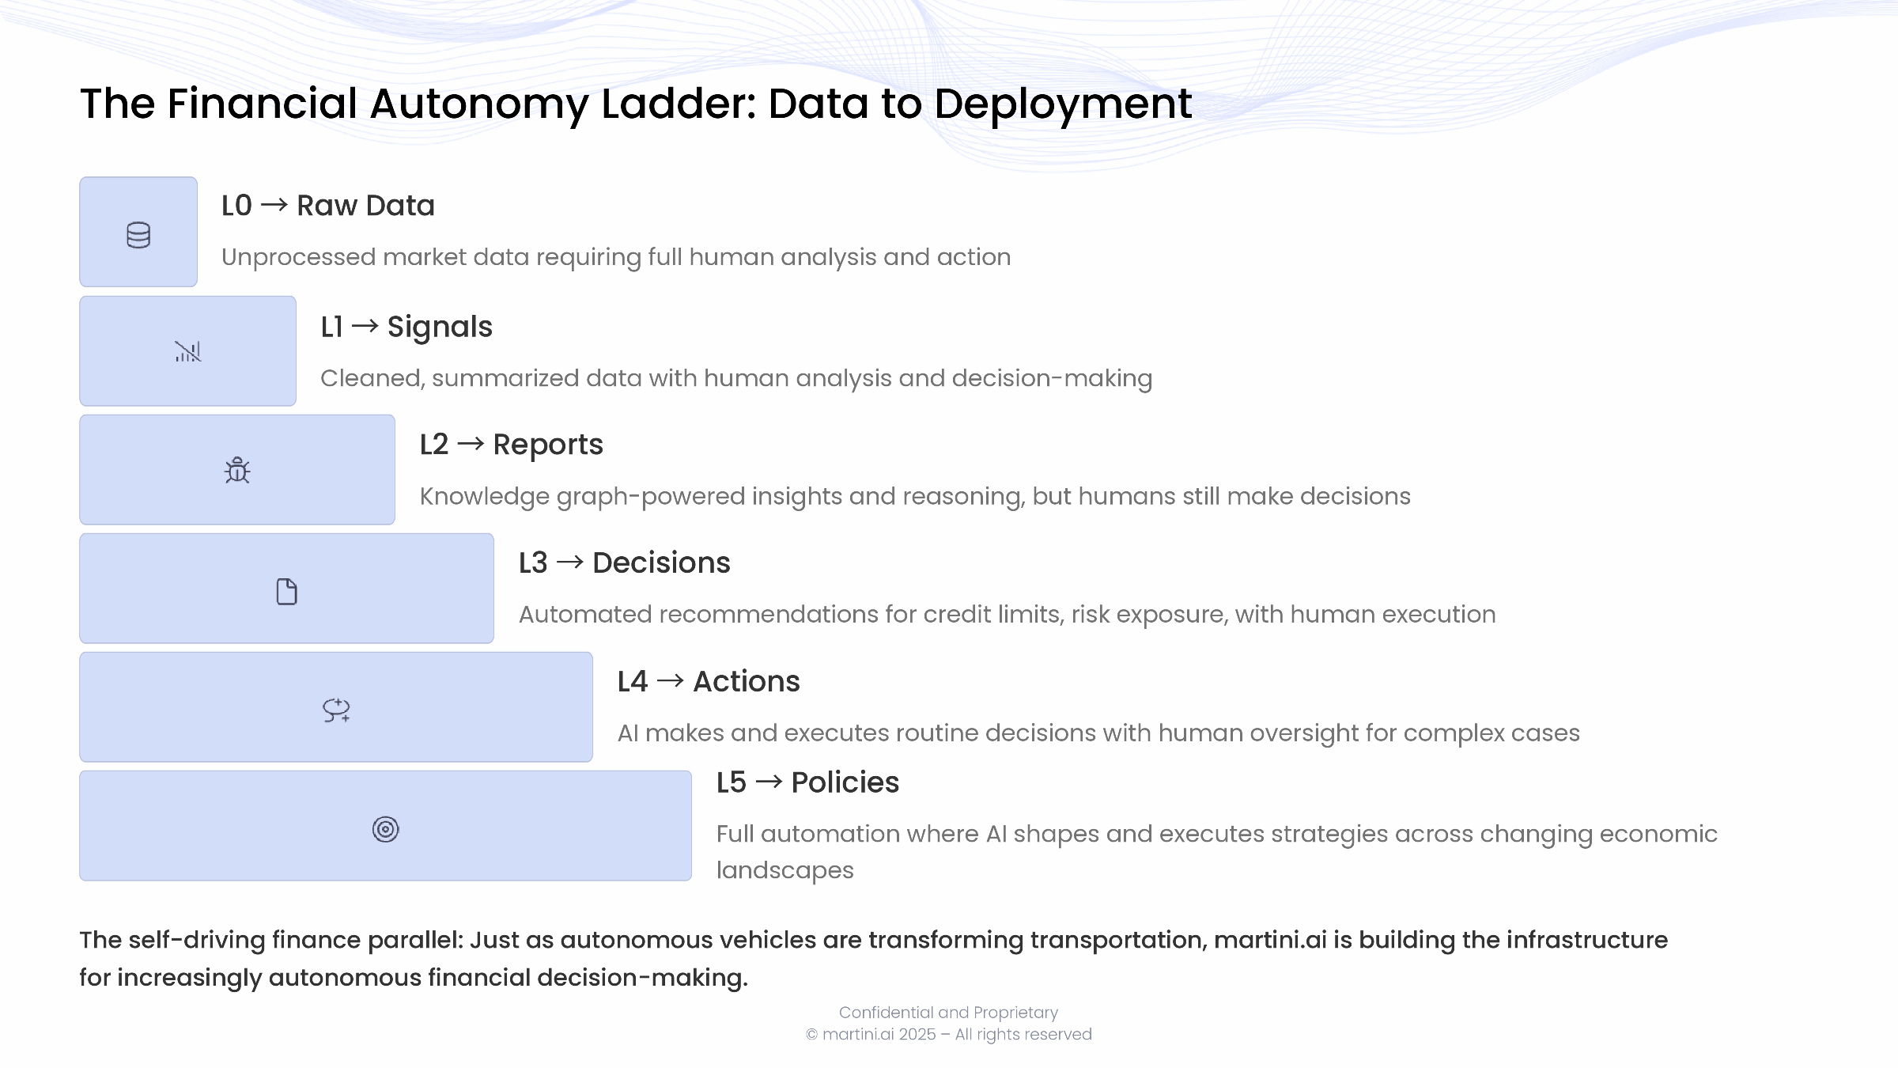Click the "Decisions" heading text
This screenshot has width=1898, height=1068.
click(661, 562)
